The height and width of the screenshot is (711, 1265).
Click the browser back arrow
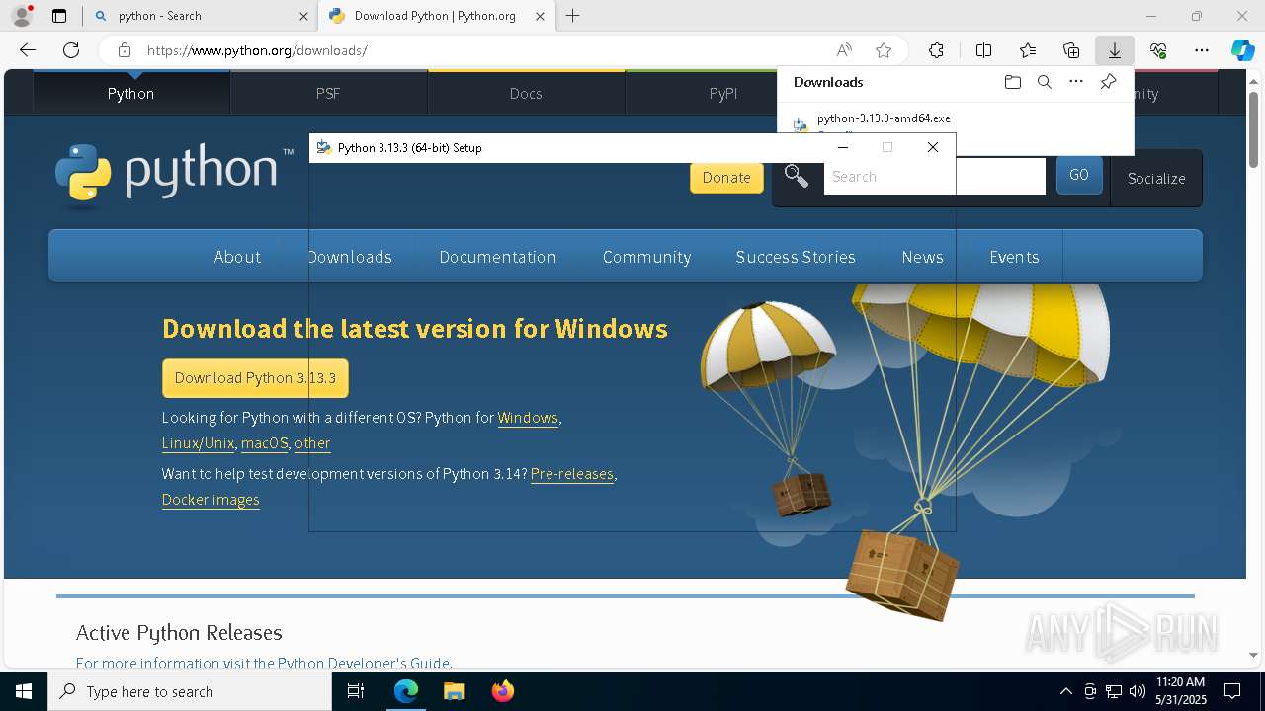click(28, 50)
